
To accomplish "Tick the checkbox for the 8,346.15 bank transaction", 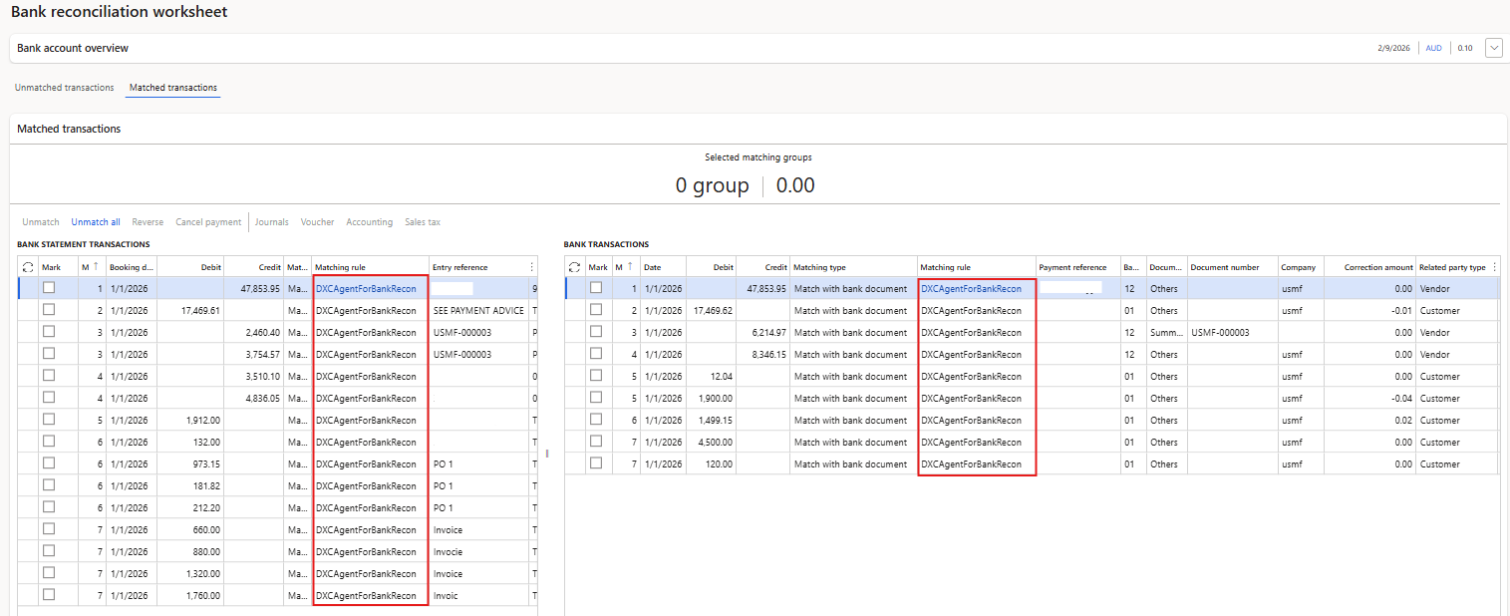I will [x=596, y=354].
